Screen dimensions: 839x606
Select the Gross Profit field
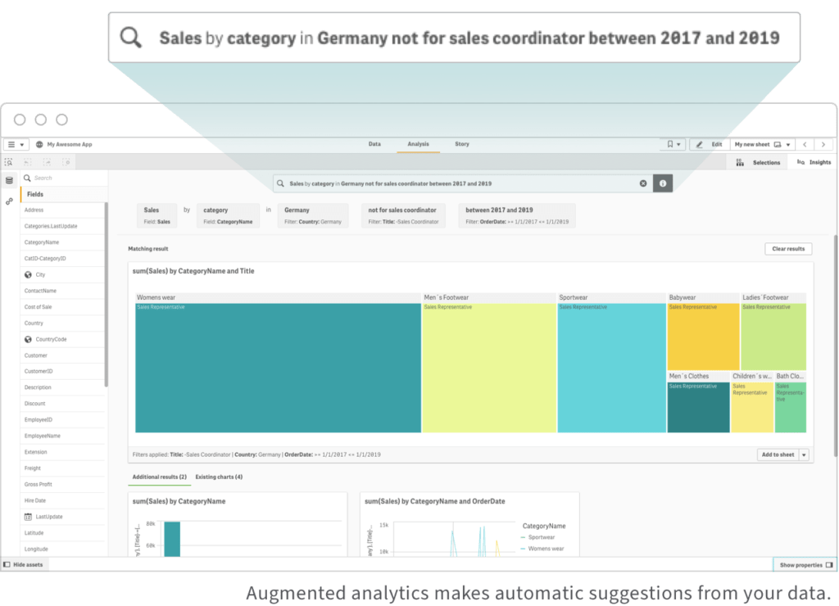tap(62, 485)
